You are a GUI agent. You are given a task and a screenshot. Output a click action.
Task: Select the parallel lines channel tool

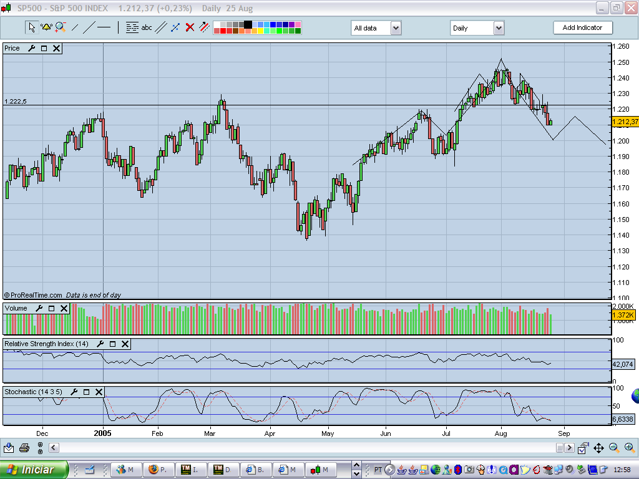(x=161, y=27)
